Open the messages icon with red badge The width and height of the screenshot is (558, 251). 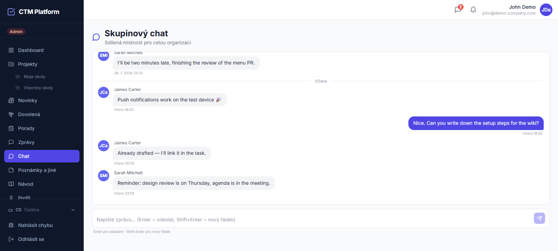click(458, 9)
